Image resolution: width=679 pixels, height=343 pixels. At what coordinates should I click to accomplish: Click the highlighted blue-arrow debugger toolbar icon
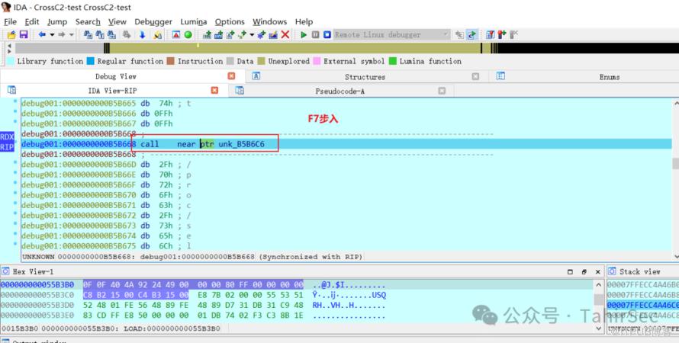471,34
